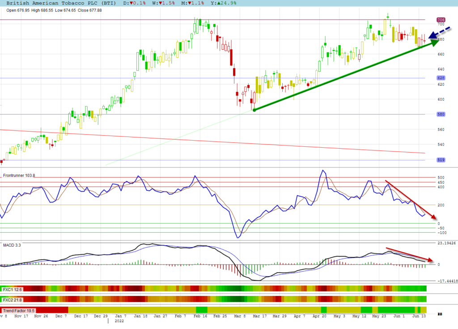Click the -50 level on Frontrunner axis
The height and width of the screenshot is (329, 458).
(441, 228)
